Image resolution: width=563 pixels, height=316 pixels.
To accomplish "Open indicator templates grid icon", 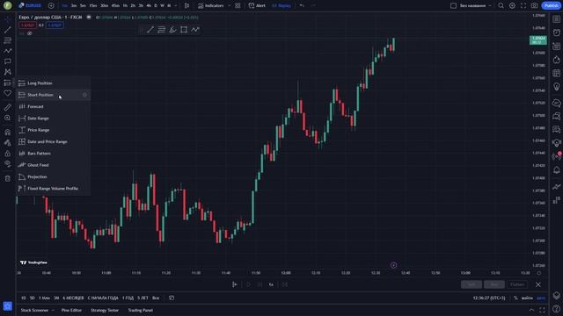I will point(238,5).
